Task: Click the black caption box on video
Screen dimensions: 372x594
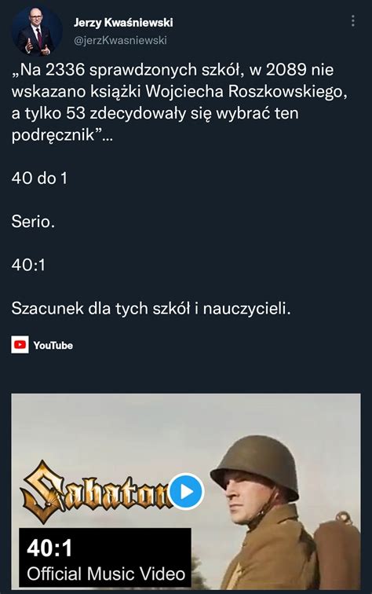Action: pyautogui.click(x=105, y=558)
